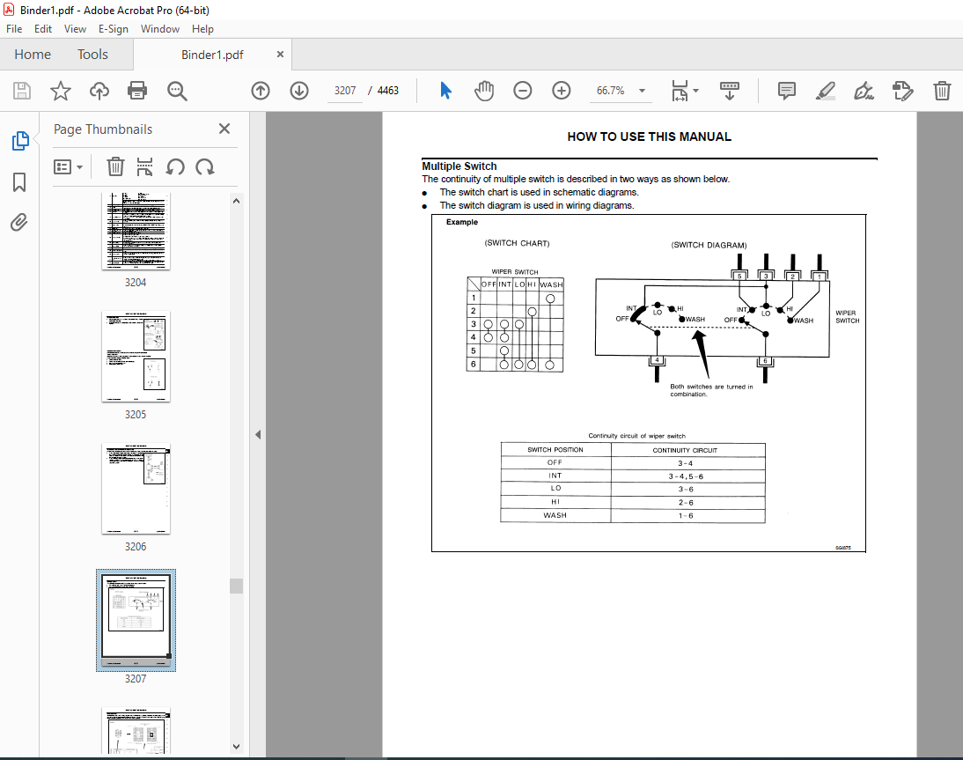
Task: Click the thumbnail panel scrollbar handle
Action: tap(237, 586)
